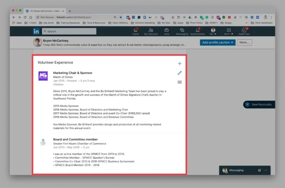Click the Chrome profile avatar
285x188 pixels.
pos(266,17)
